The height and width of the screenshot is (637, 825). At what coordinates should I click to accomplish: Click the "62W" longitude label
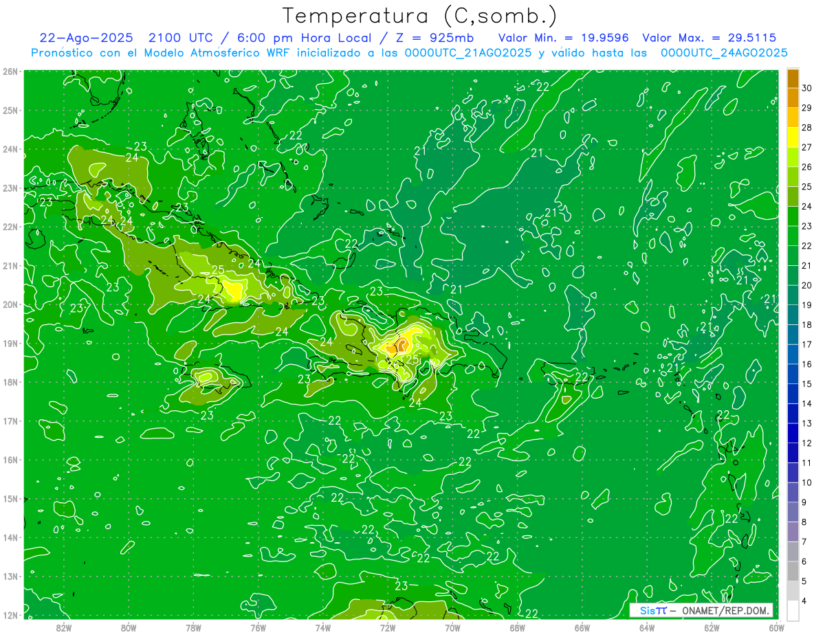712,627
